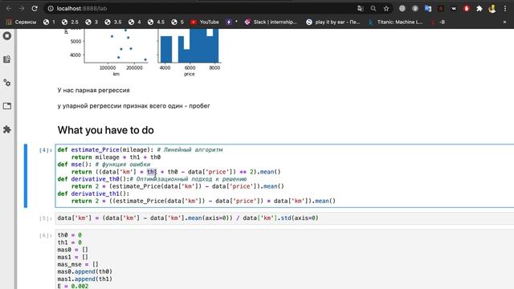
Task: Click into cell [5] normalizing data['km']
Action: (x=284, y=218)
